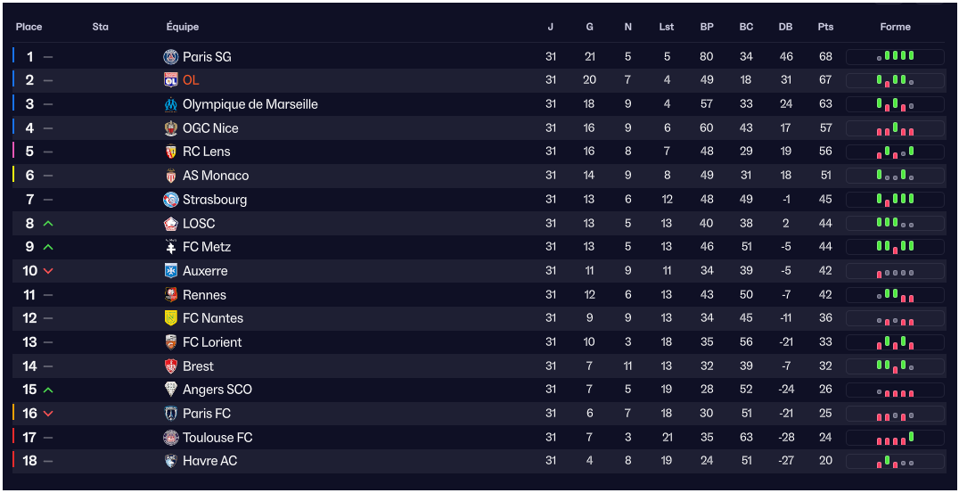Click Paris SG's form indicator bars
The image size is (959, 493).
pyautogui.click(x=895, y=57)
